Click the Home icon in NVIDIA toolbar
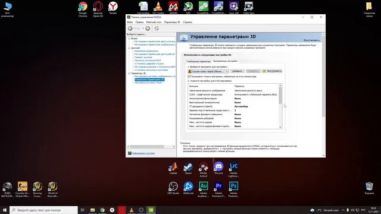Screen dimensions: 381x214 pos(157,29)
